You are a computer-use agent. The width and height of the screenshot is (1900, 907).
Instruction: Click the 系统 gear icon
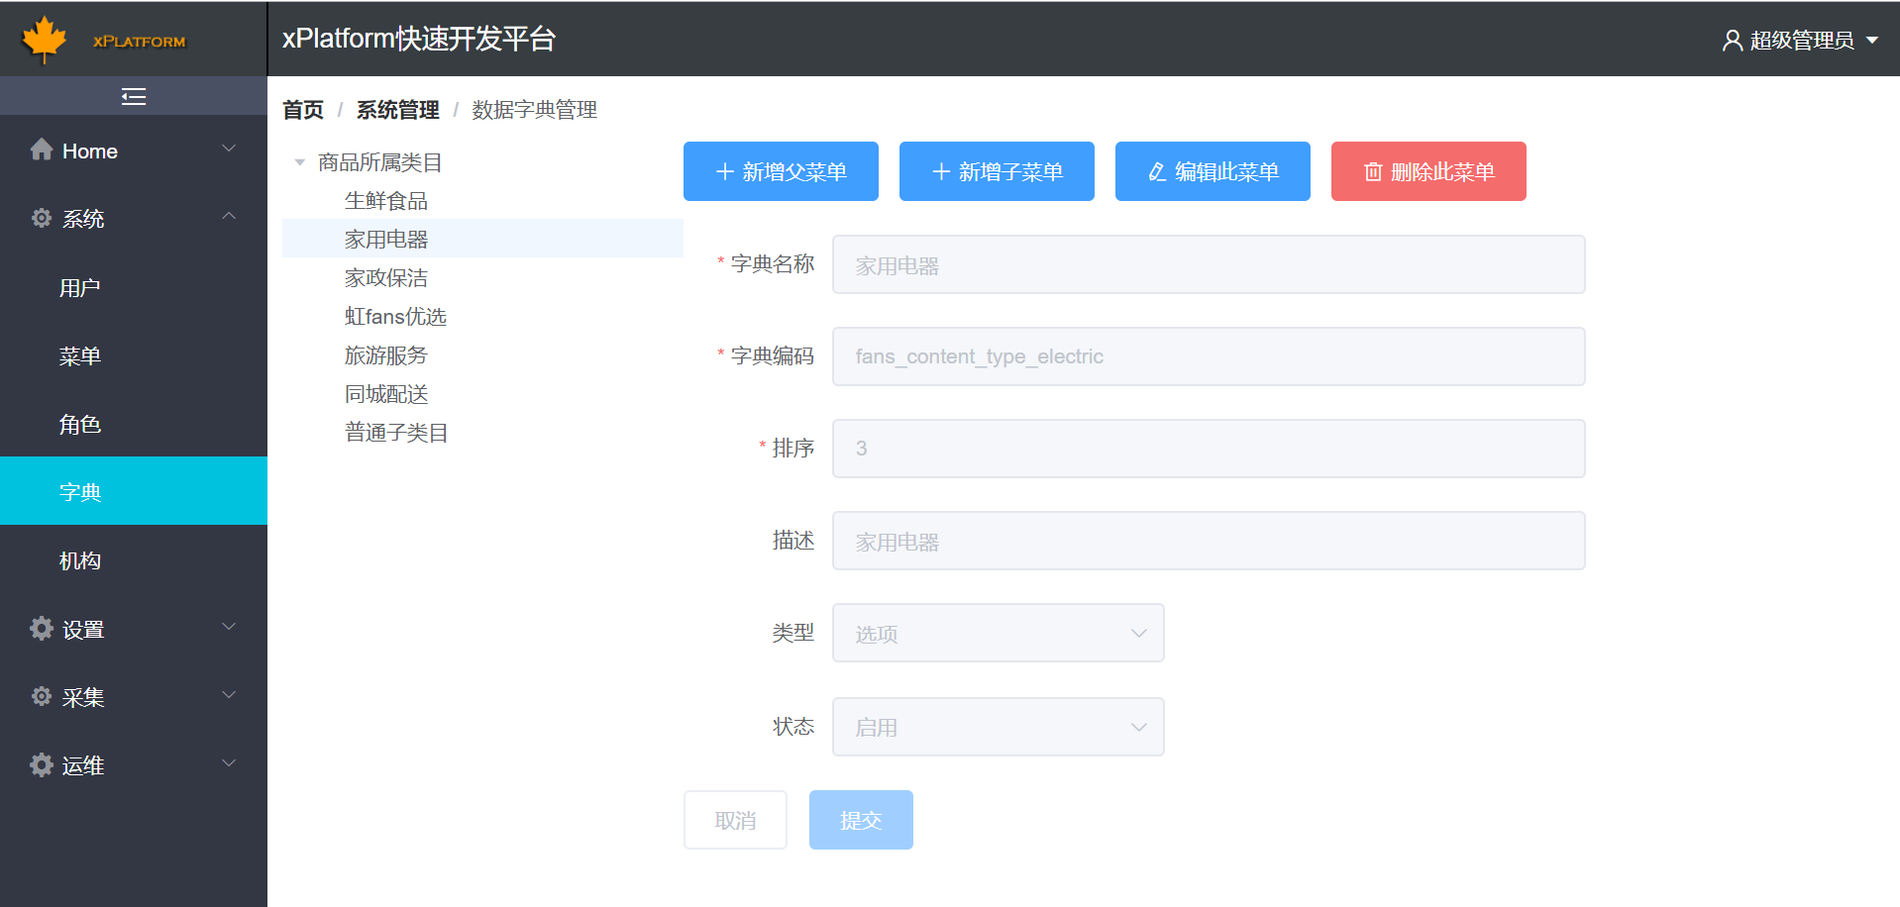point(41,218)
